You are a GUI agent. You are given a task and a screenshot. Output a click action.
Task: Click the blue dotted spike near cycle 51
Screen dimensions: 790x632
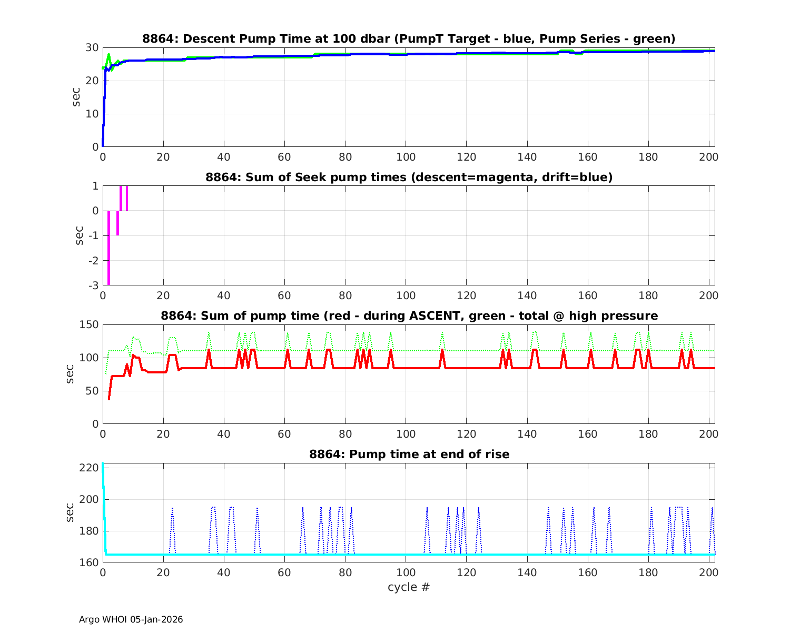click(x=257, y=510)
